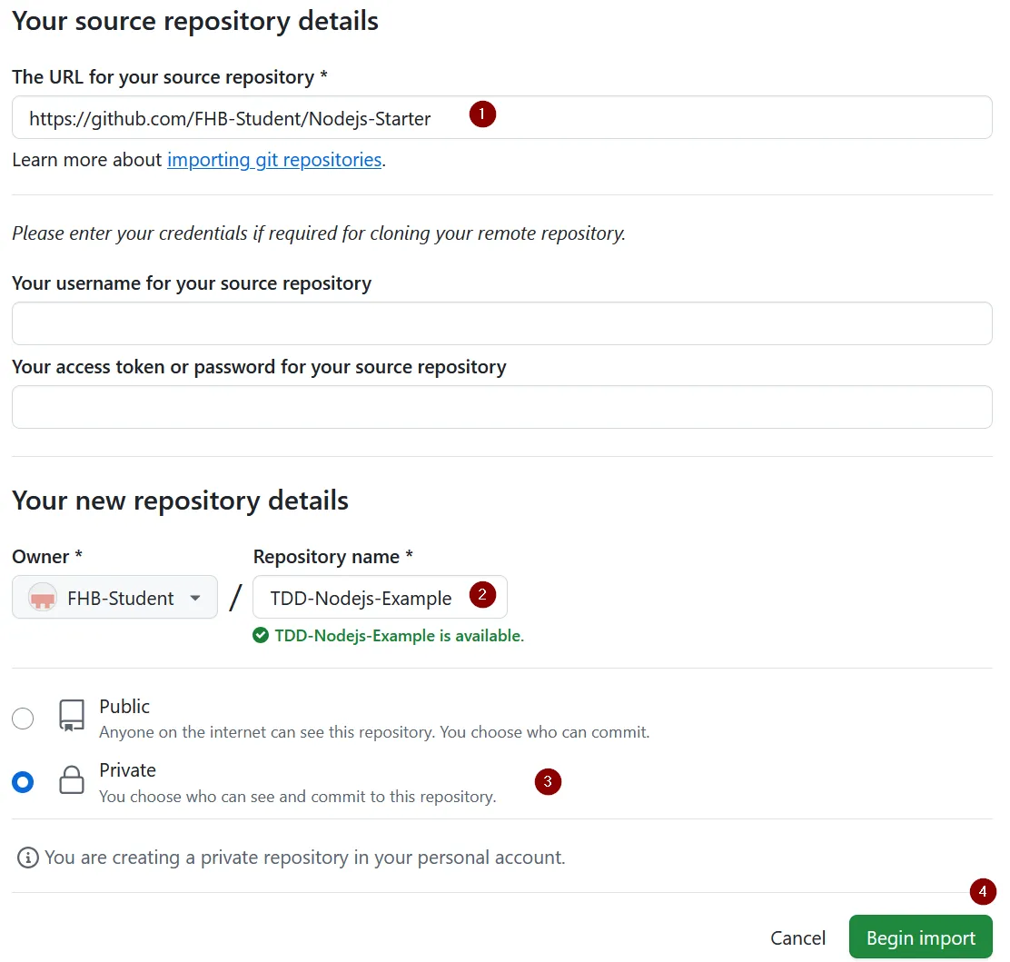Click the username field for source repository

coord(502,322)
